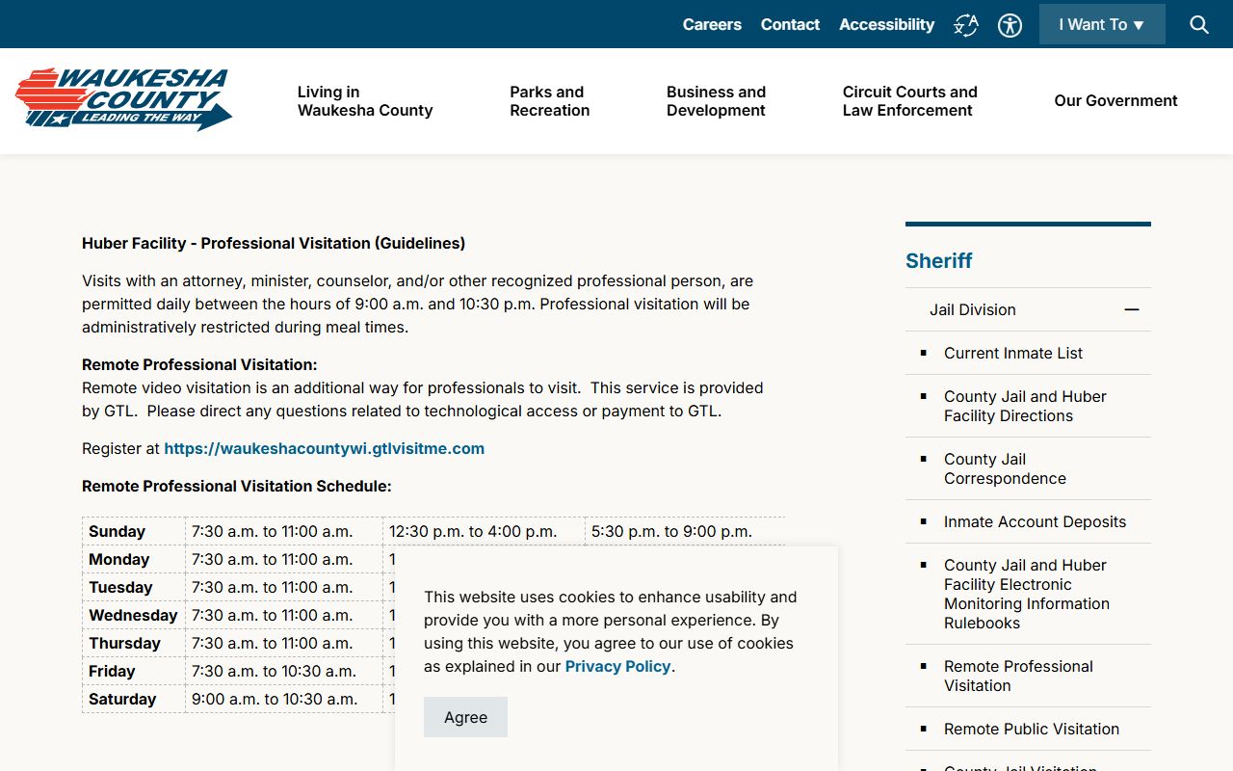Open Our Government menu
Screen dimensions: 1233x771
pos(1115,100)
